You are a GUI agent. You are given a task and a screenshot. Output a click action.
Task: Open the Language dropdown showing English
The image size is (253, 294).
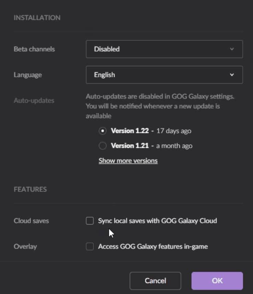tap(164, 75)
